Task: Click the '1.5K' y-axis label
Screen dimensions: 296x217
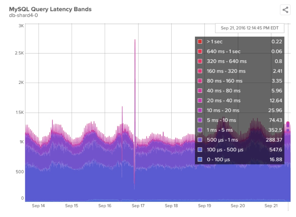Action: point(20,112)
